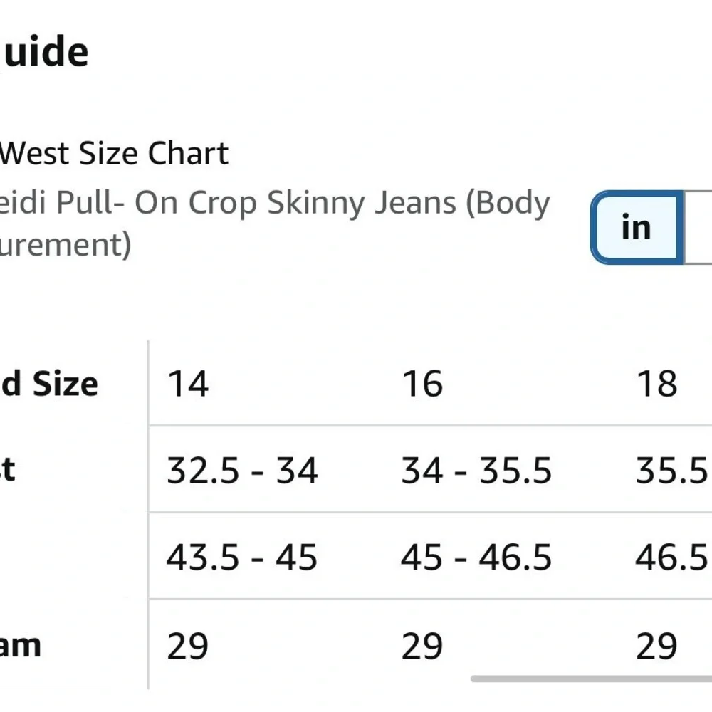Image resolution: width=712 pixels, height=712 pixels.
Task: Click the "43.5 - 45" measurement cell
Action: [x=242, y=557]
